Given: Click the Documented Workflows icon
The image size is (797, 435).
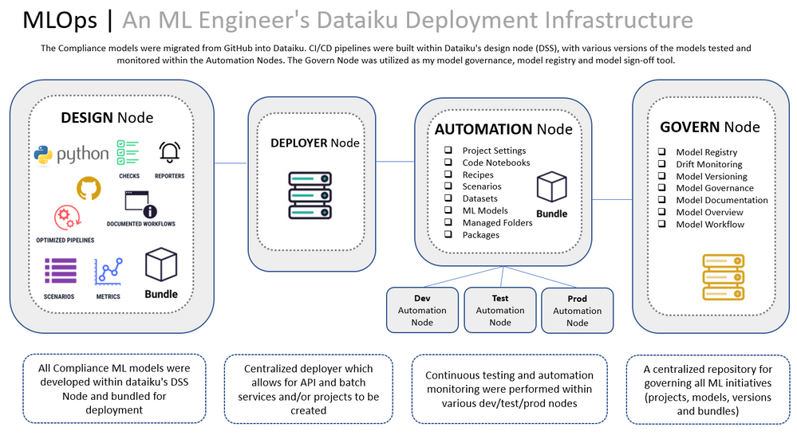Looking at the screenshot, I should click(x=140, y=204).
